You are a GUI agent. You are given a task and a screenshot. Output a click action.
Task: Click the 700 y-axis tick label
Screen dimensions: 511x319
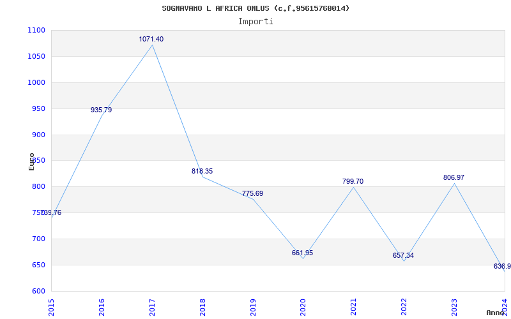(38, 239)
